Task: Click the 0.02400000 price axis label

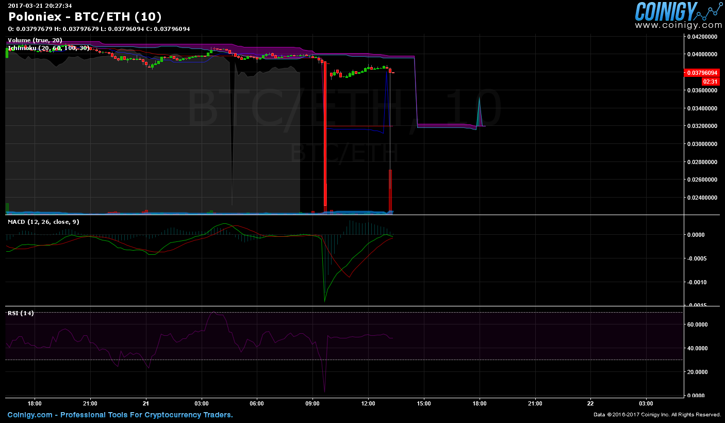Action: coord(702,198)
